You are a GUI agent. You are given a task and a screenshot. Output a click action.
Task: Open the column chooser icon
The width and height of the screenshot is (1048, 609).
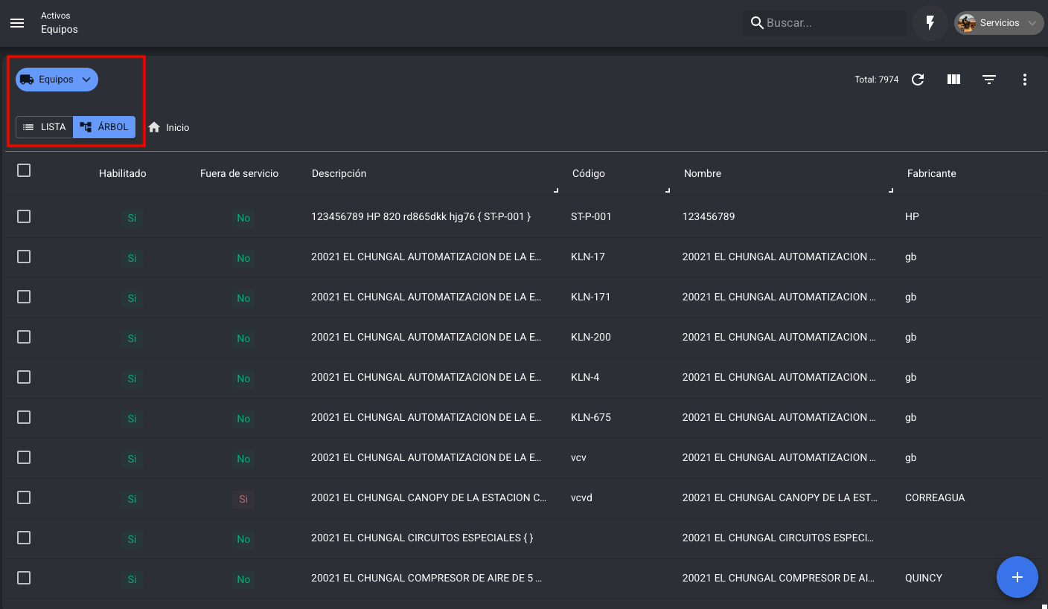[953, 80]
